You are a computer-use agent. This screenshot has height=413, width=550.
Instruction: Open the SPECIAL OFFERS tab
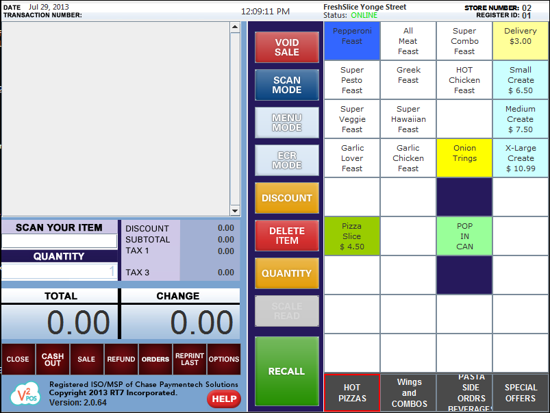click(521, 393)
